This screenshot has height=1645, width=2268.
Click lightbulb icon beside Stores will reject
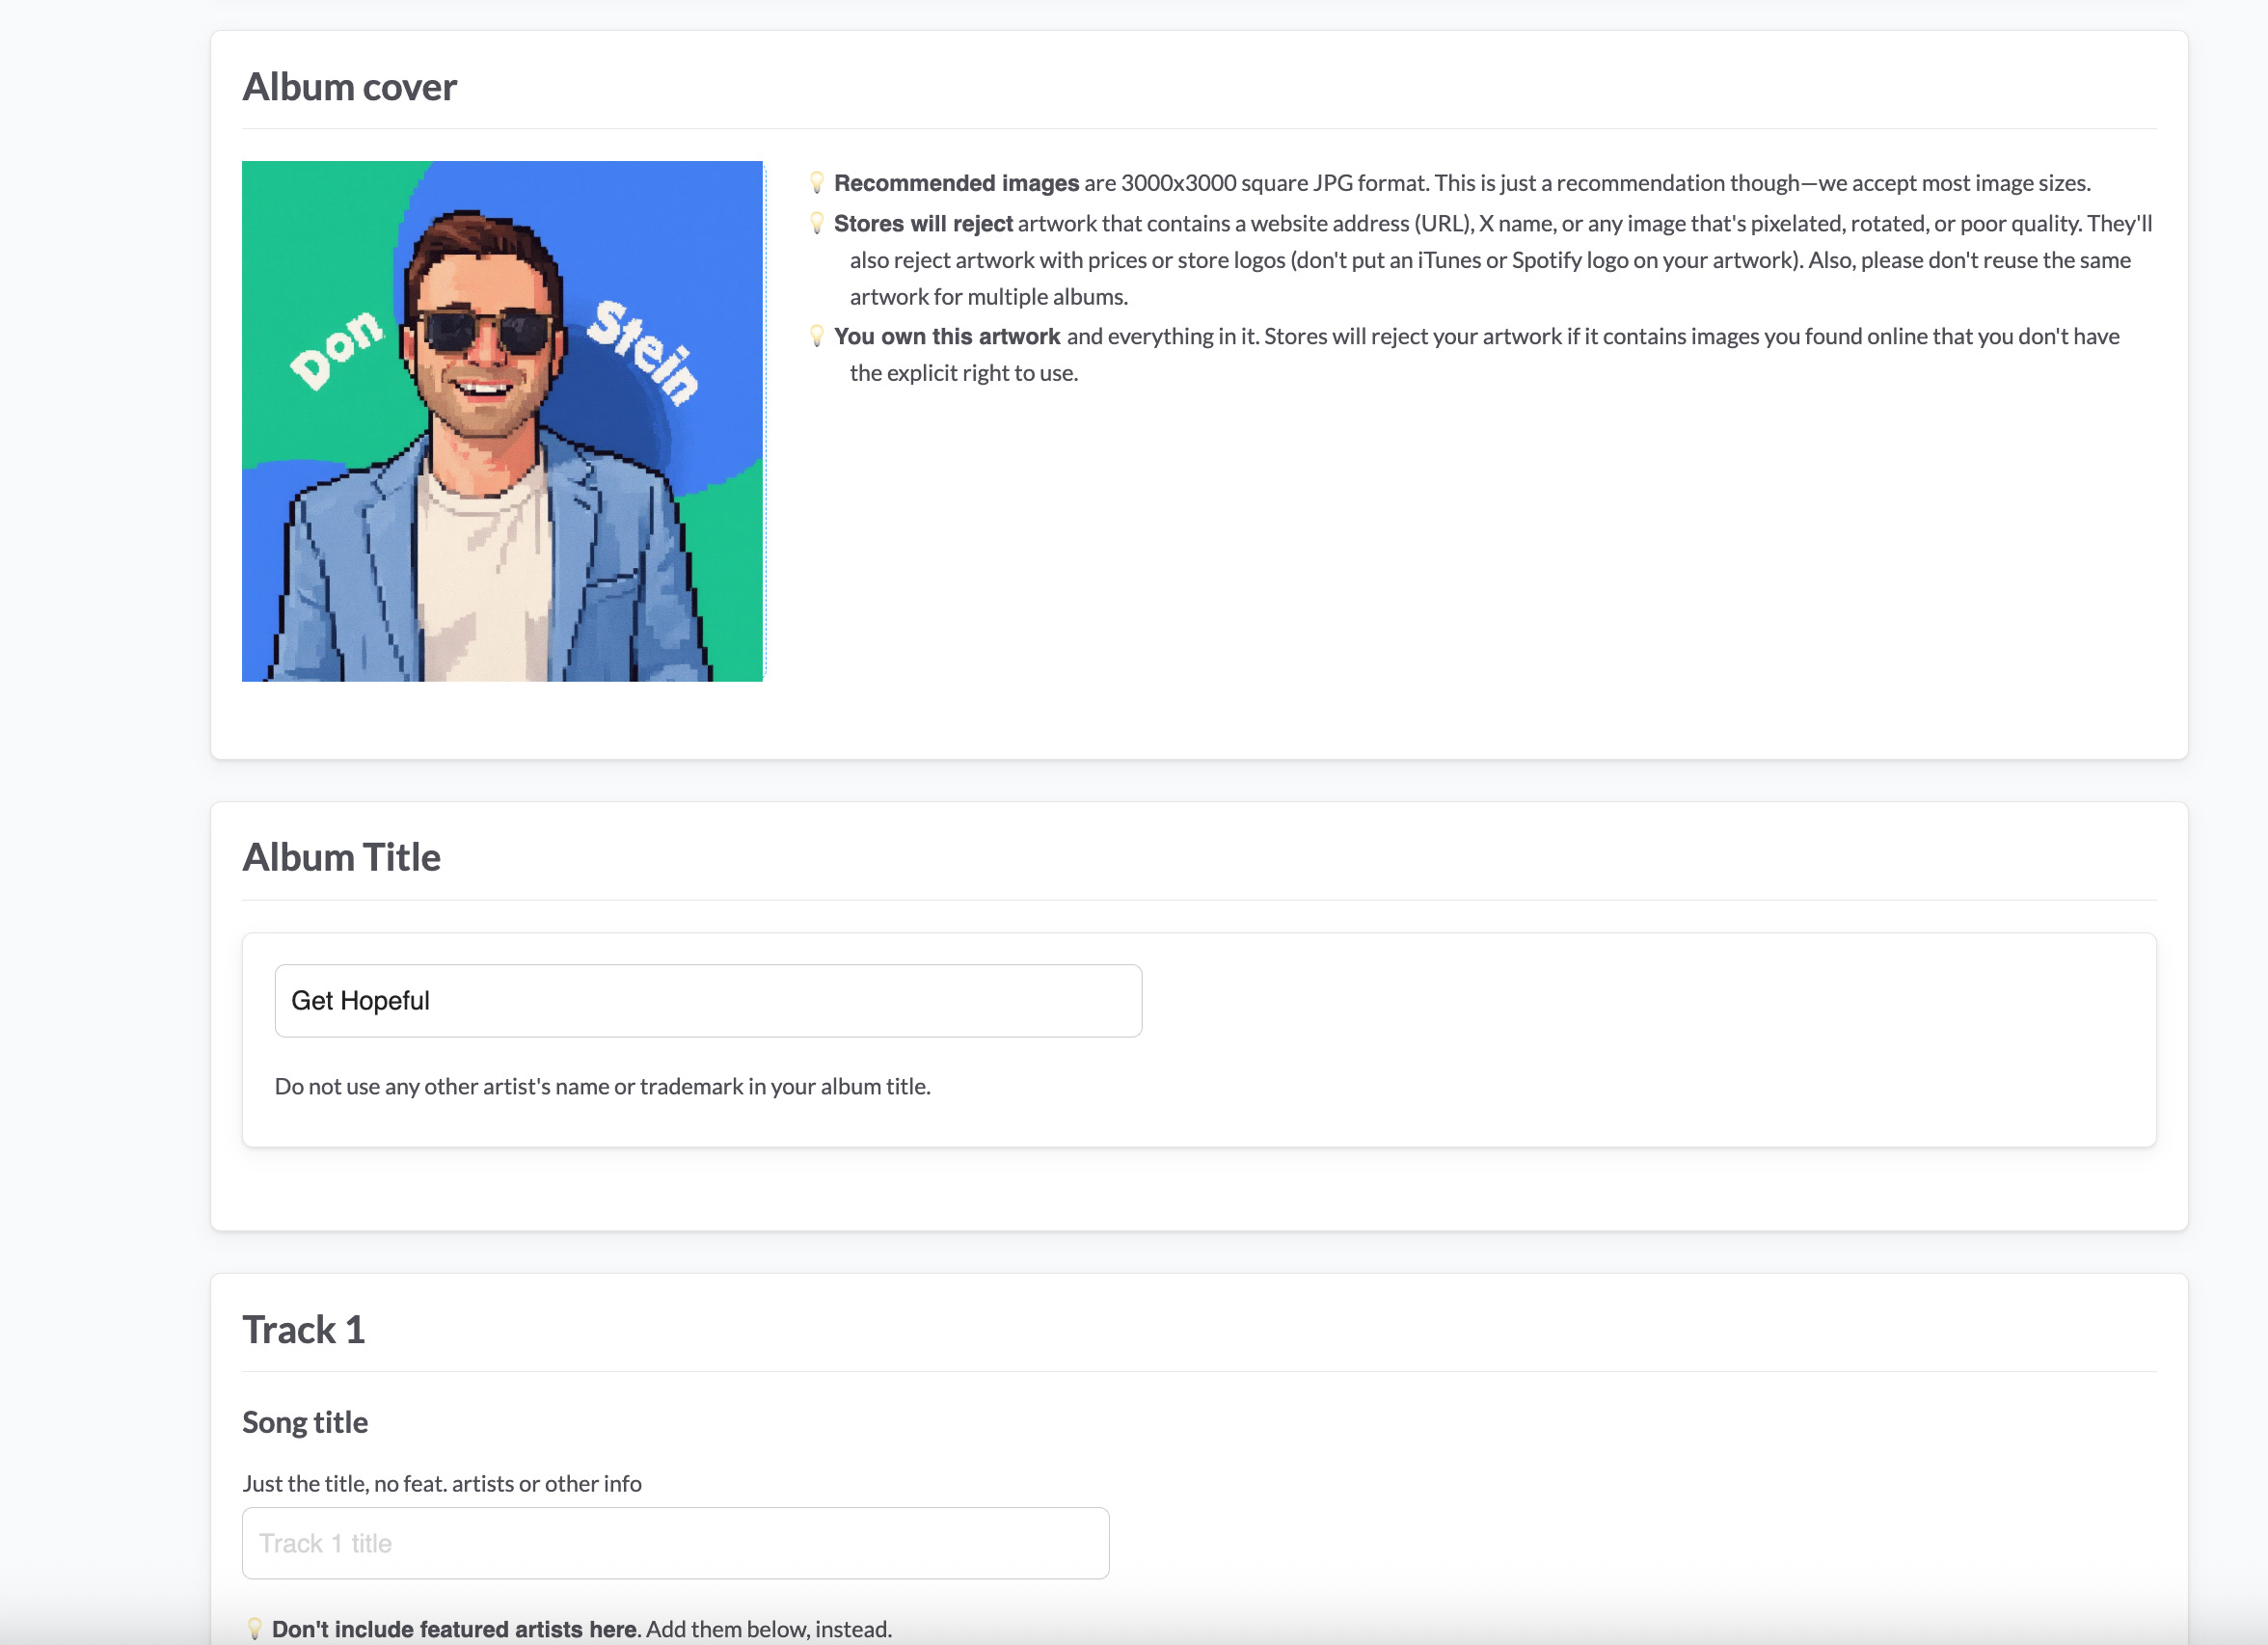coord(817,223)
